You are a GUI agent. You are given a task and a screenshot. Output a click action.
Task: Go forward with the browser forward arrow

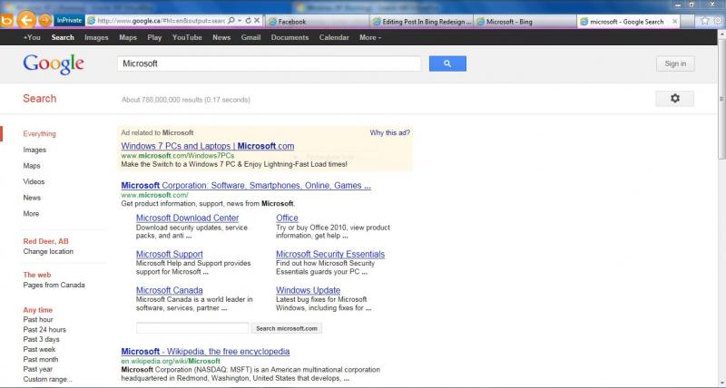pyautogui.click(x=44, y=21)
